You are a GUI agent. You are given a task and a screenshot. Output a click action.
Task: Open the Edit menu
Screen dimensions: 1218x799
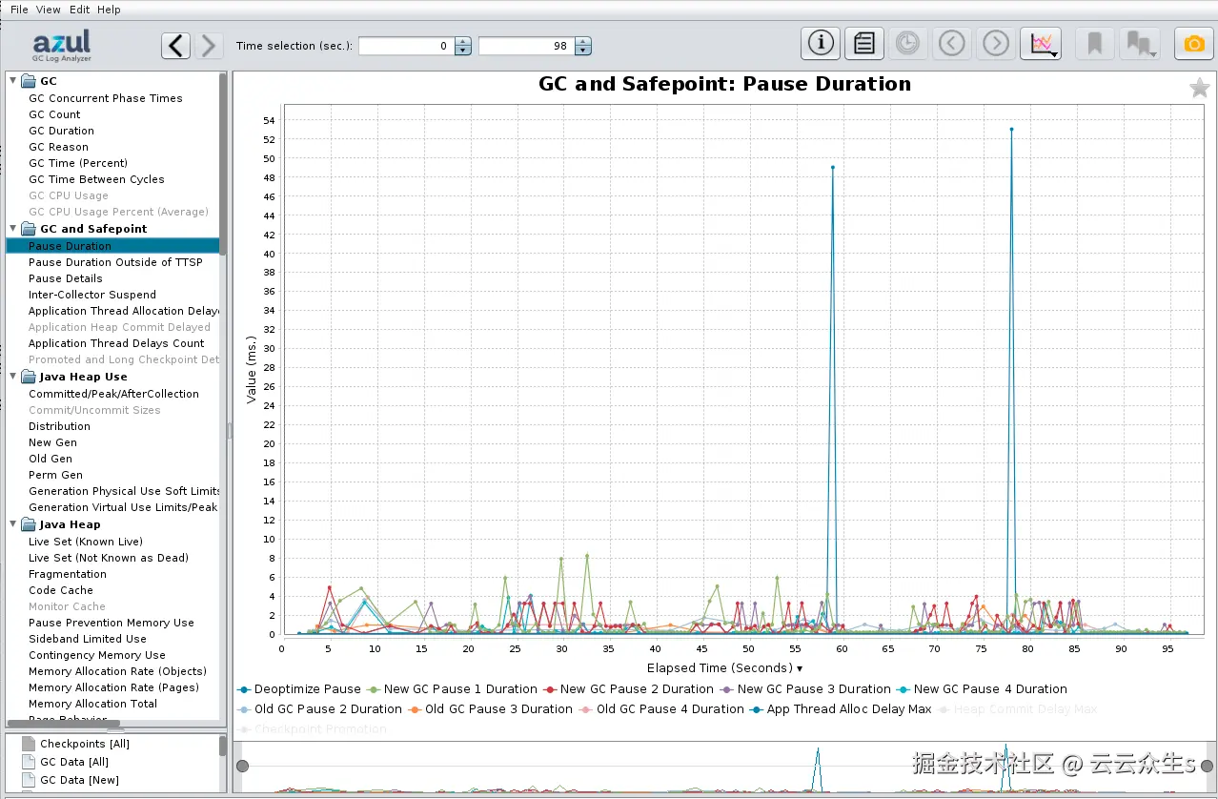80,10
